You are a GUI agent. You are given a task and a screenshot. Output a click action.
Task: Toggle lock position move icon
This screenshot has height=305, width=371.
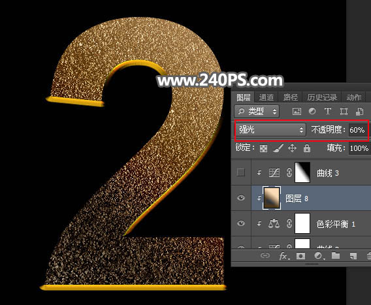point(292,148)
